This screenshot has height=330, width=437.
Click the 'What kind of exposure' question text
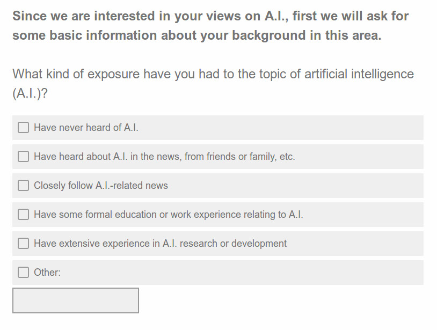(x=213, y=84)
